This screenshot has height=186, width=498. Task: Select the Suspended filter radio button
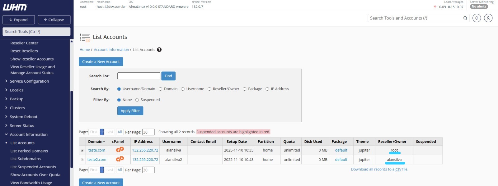tap(137, 100)
